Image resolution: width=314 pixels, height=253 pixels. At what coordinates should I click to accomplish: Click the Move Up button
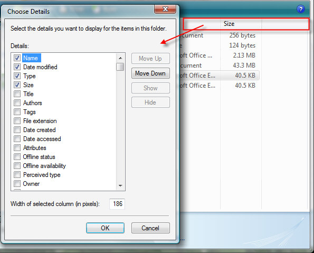click(150, 59)
